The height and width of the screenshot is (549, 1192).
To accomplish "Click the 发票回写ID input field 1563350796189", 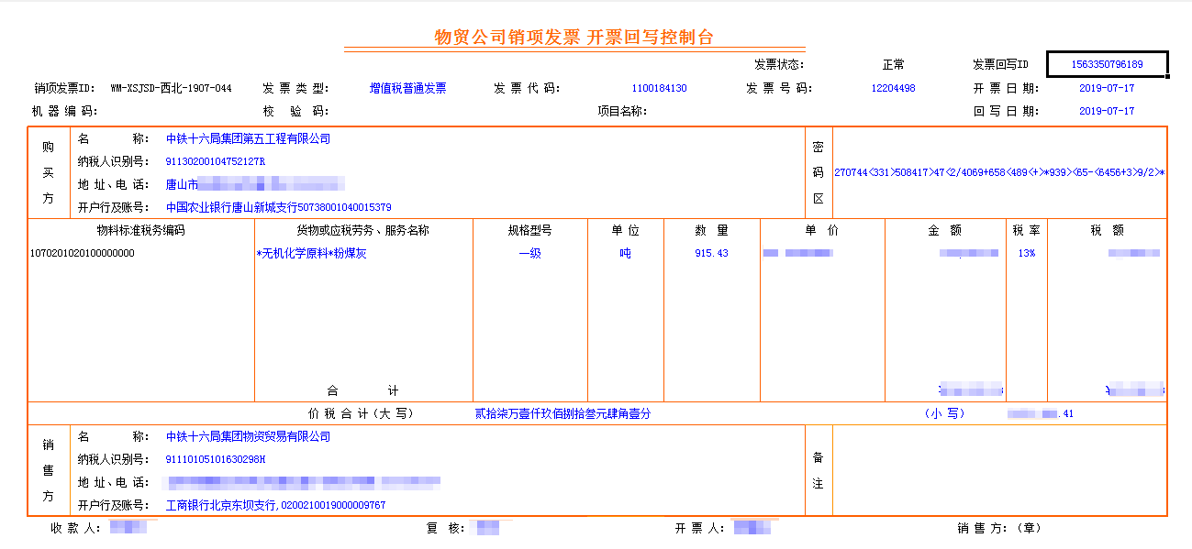I will (1107, 64).
